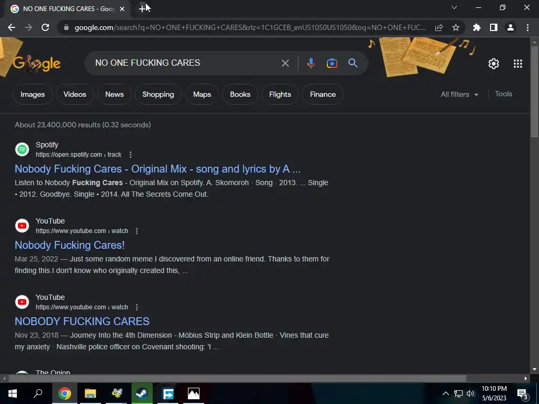539x404 pixels.
Task: Open the 'NOBODY FUCKING CARES' uppercase YouTube link
Action: pos(82,321)
